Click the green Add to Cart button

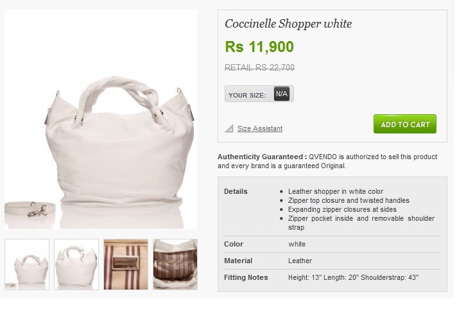pyautogui.click(x=405, y=124)
